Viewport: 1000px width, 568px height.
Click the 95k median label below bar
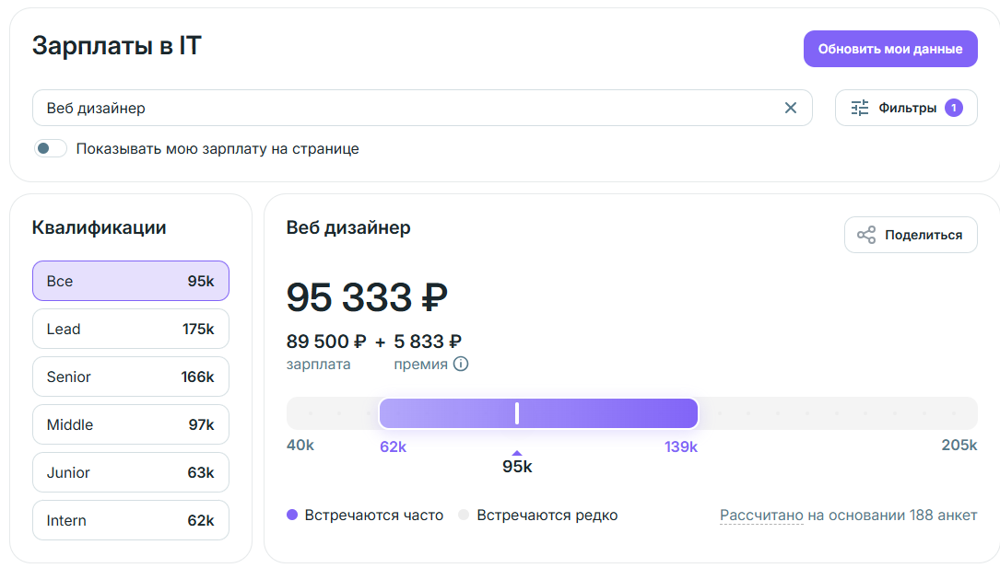tap(516, 467)
